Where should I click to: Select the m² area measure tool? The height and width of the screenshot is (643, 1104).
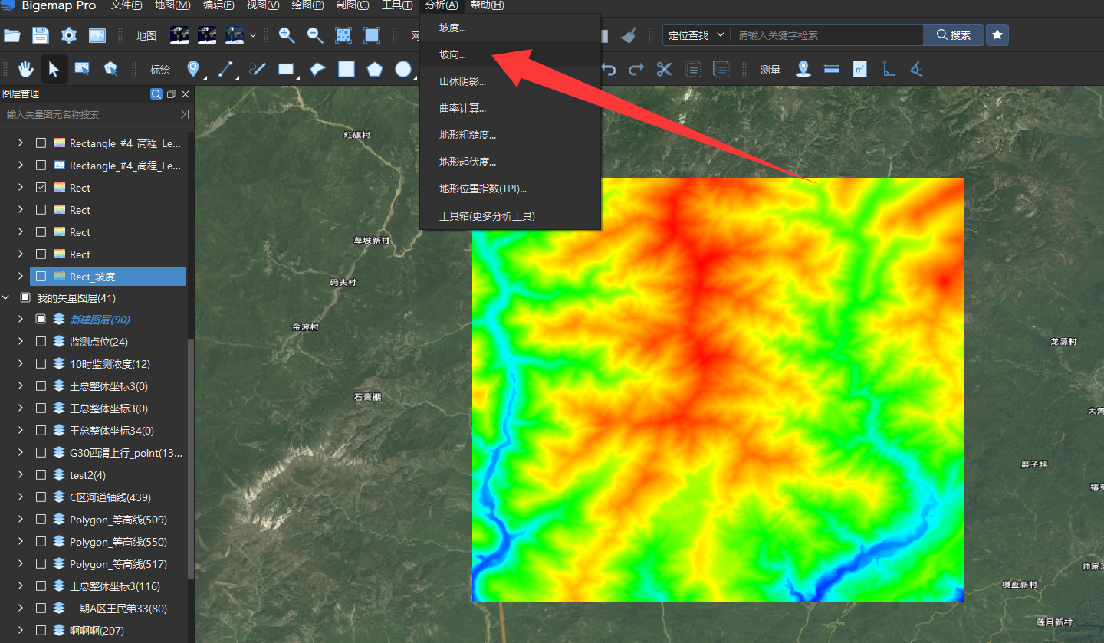tap(860, 69)
